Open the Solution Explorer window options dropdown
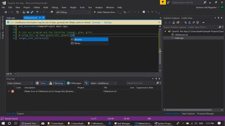This screenshot has width=225, height=126. click(215, 18)
